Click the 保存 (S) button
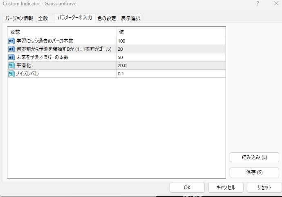The image size is (282, 197). click(x=254, y=172)
